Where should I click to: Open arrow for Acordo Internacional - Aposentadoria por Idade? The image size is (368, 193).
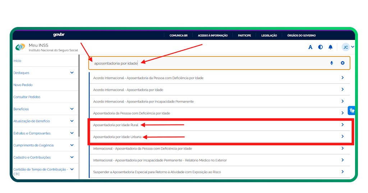click(x=342, y=89)
